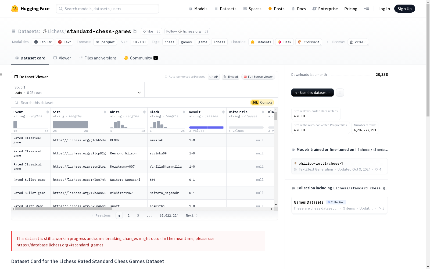Click the size 1B - 10B tag
Screen dimensions: 430x269
pos(139,42)
